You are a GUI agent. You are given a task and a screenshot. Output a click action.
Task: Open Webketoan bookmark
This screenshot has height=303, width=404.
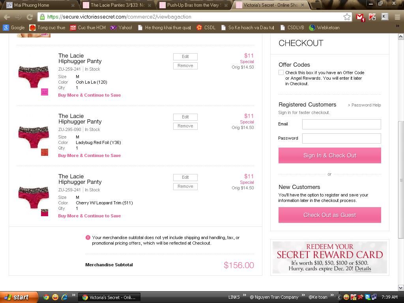coord(324,28)
